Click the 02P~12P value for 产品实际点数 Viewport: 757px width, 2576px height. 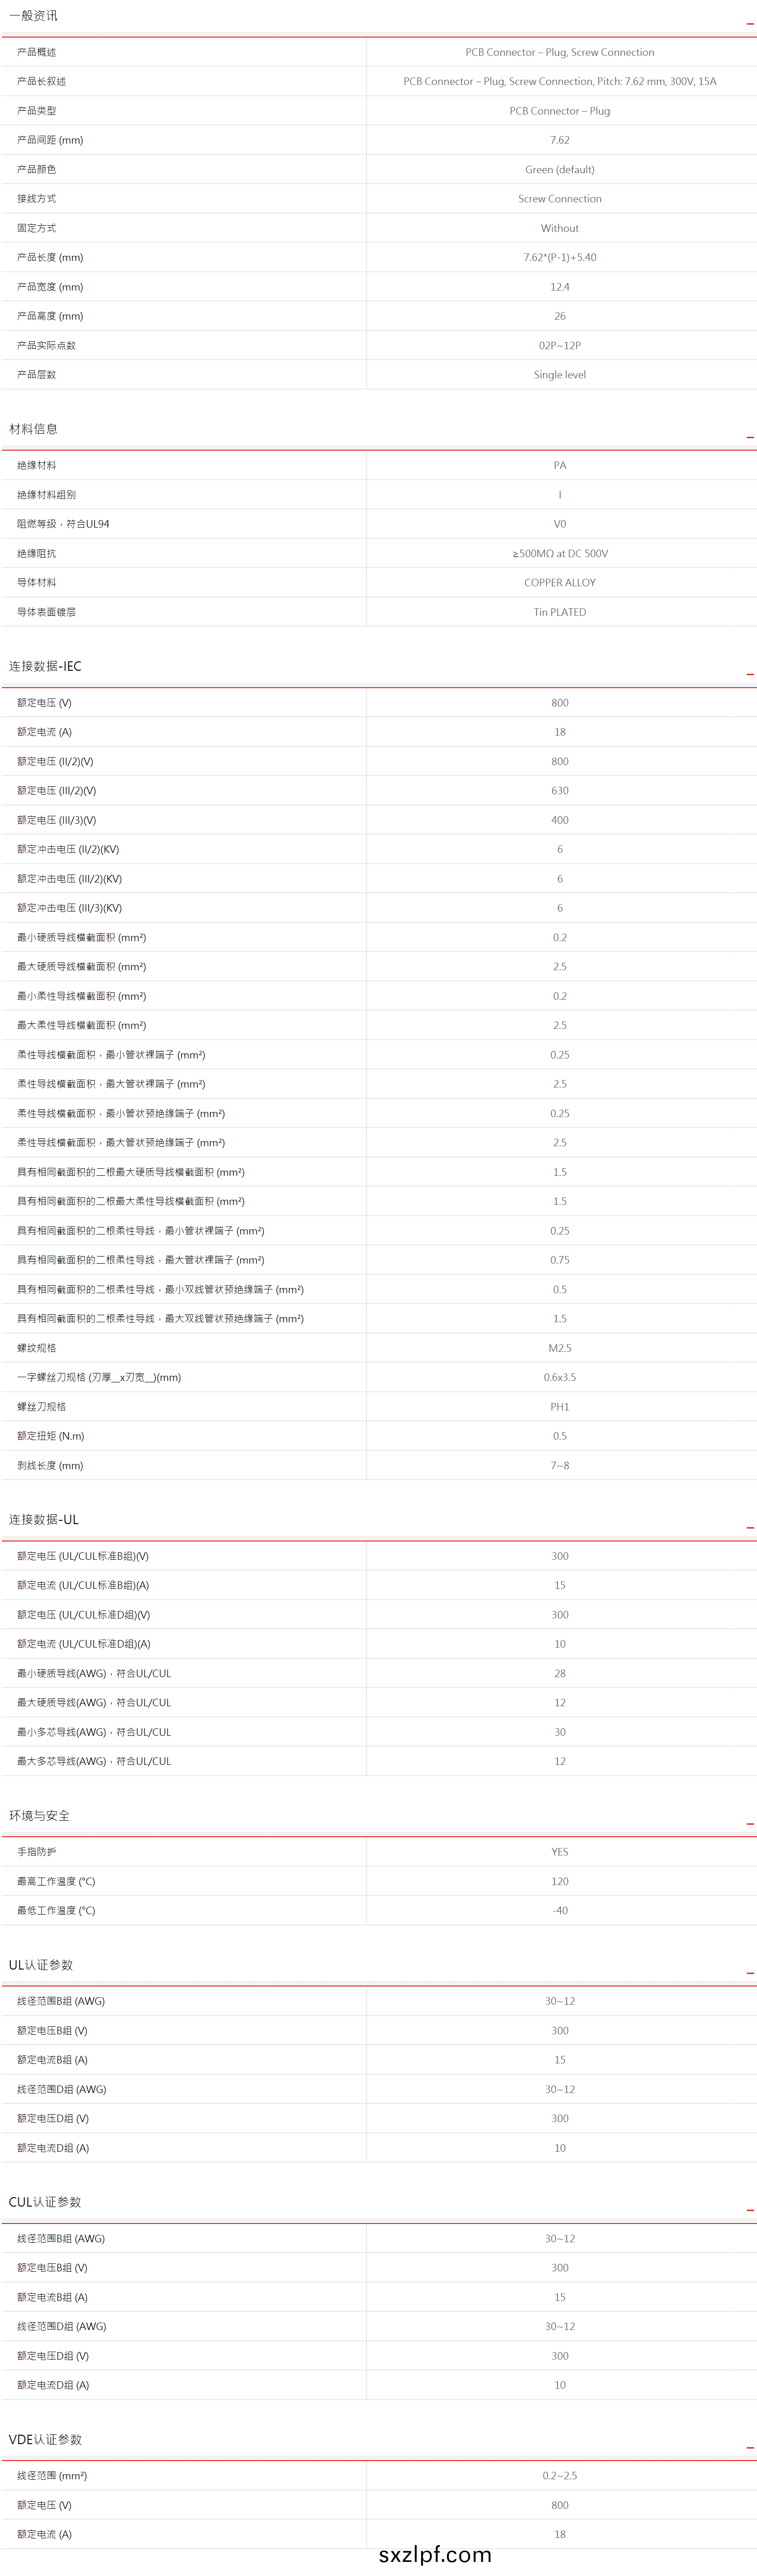tap(559, 346)
